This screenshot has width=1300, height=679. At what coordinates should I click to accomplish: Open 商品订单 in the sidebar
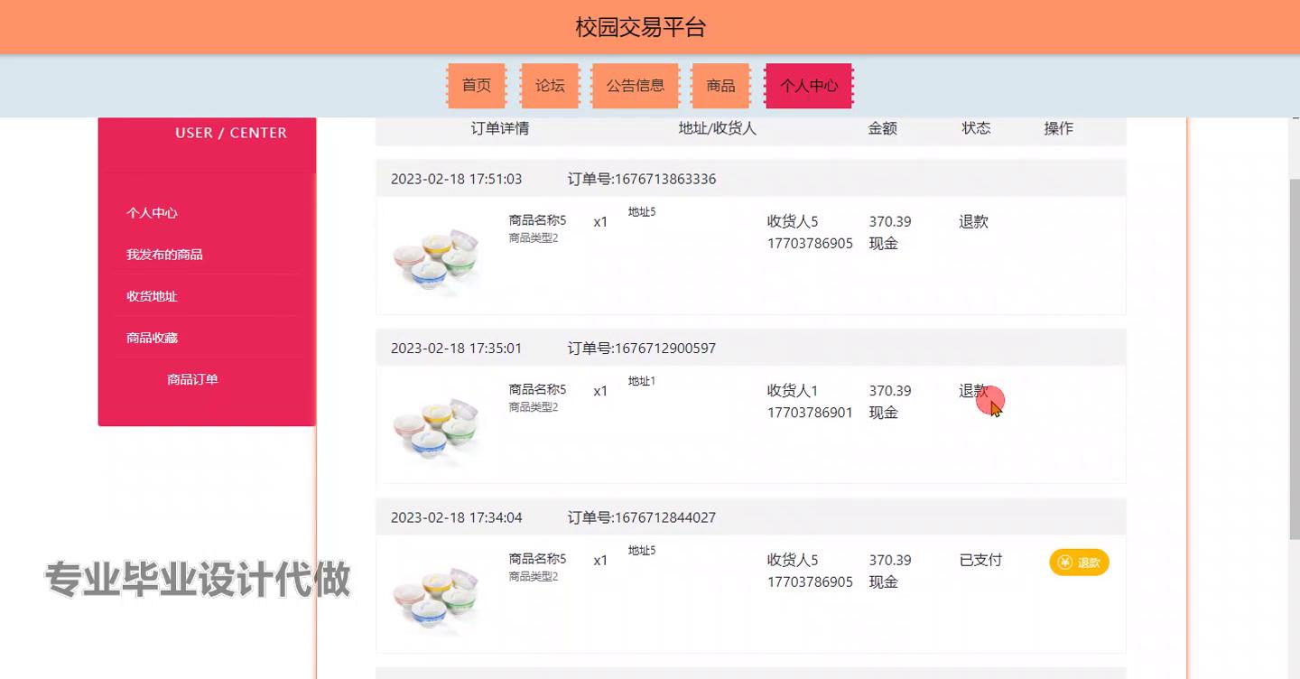(x=192, y=379)
